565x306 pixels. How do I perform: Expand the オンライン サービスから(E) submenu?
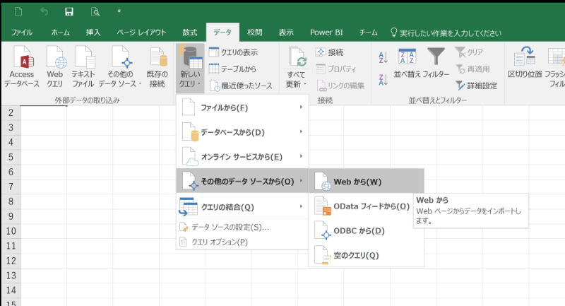[x=242, y=156]
